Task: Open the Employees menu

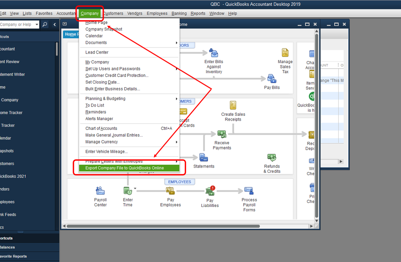Action: [157, 13]
